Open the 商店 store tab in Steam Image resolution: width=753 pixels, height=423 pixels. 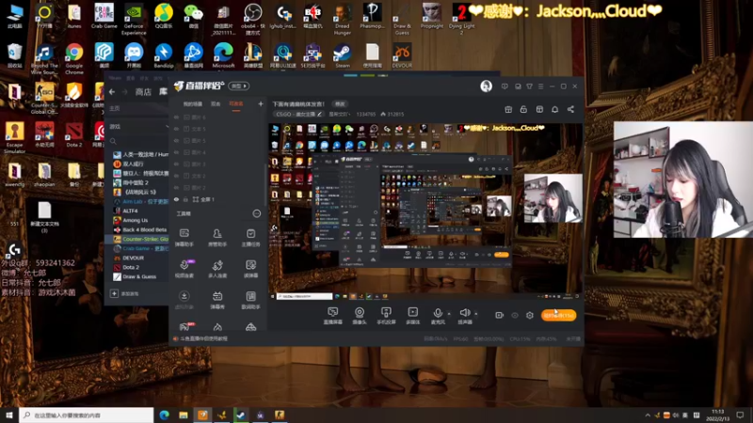click(x=143, y=91)
